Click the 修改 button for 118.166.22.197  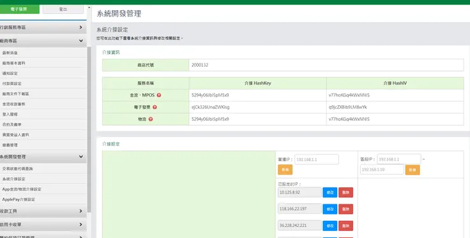[x=330, y=209]
